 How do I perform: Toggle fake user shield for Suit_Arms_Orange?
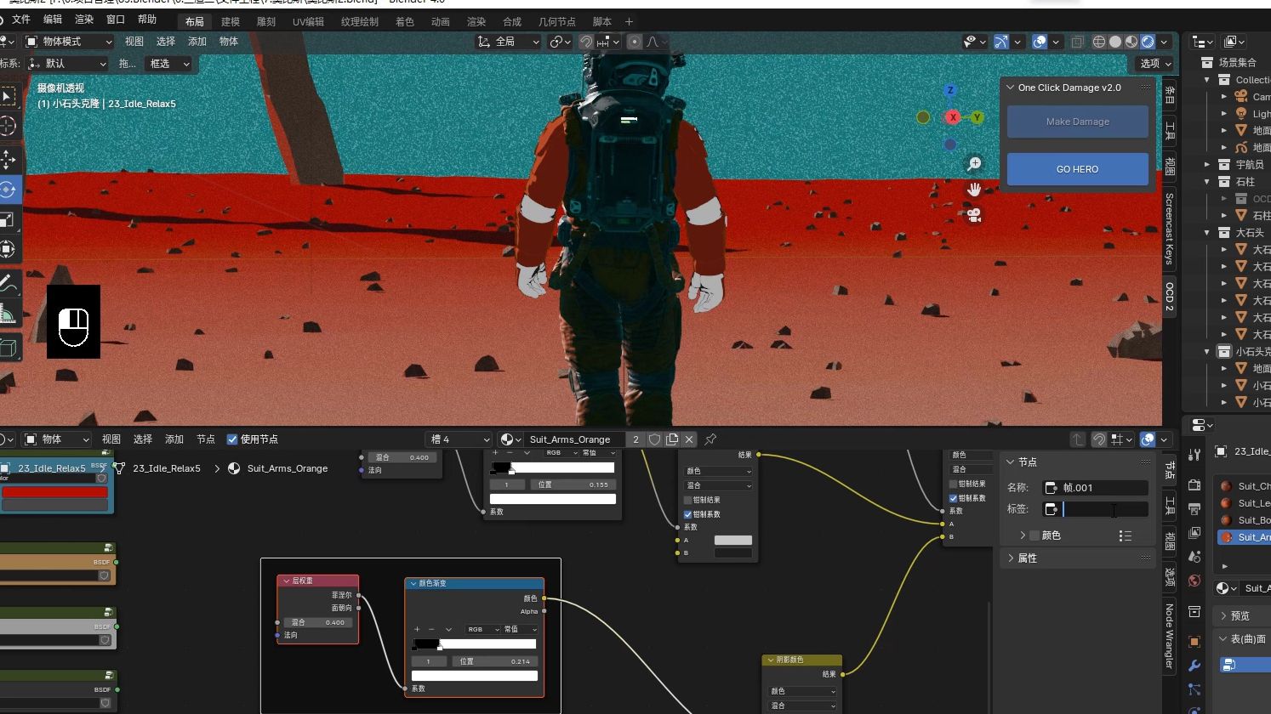click(x=654, y=439)
